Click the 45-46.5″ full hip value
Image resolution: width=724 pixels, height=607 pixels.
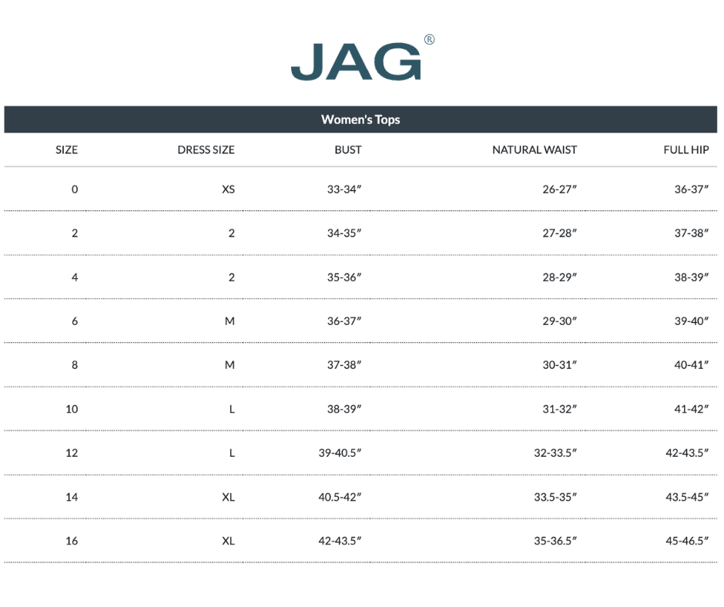click(x=687, y=541)
